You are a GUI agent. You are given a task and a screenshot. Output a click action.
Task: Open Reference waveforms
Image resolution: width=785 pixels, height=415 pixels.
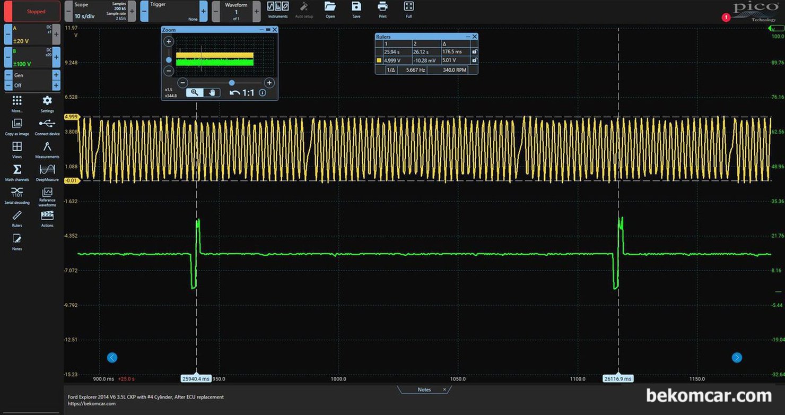click(47, 196)
